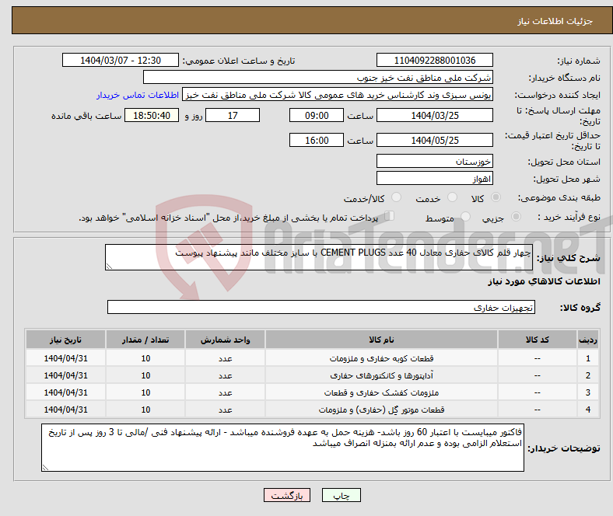Click the استان محل تحویل field showing خوزستان

[434, 162]
